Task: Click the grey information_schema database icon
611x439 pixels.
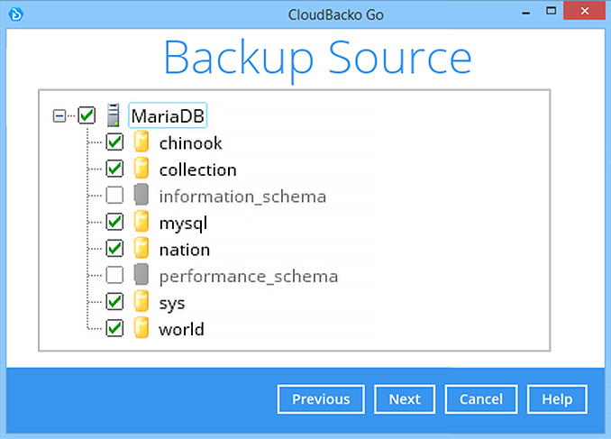Action: pyautogui.click(x=141, y=195)
